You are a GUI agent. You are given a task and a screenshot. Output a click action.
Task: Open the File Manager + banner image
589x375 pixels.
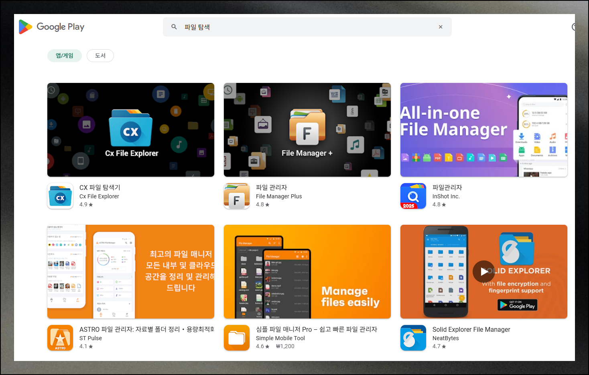pyautogui.click(x=307, y=130)
